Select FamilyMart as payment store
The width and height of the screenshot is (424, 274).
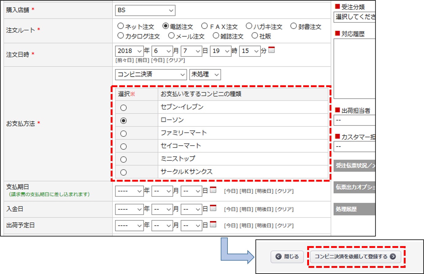pyautogui.click(x=123, y=133)
